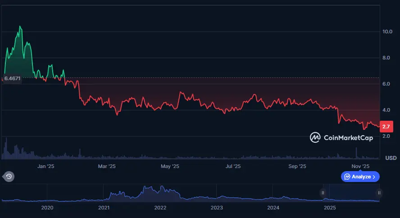400x218 pixels.
Task: Grab the right range handle of the navigator
Action: click(x=379, y=193)
